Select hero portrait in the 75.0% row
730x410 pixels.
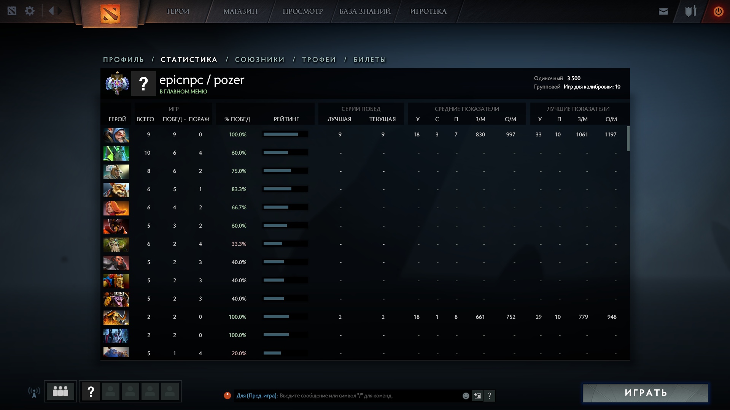point(116,171)
